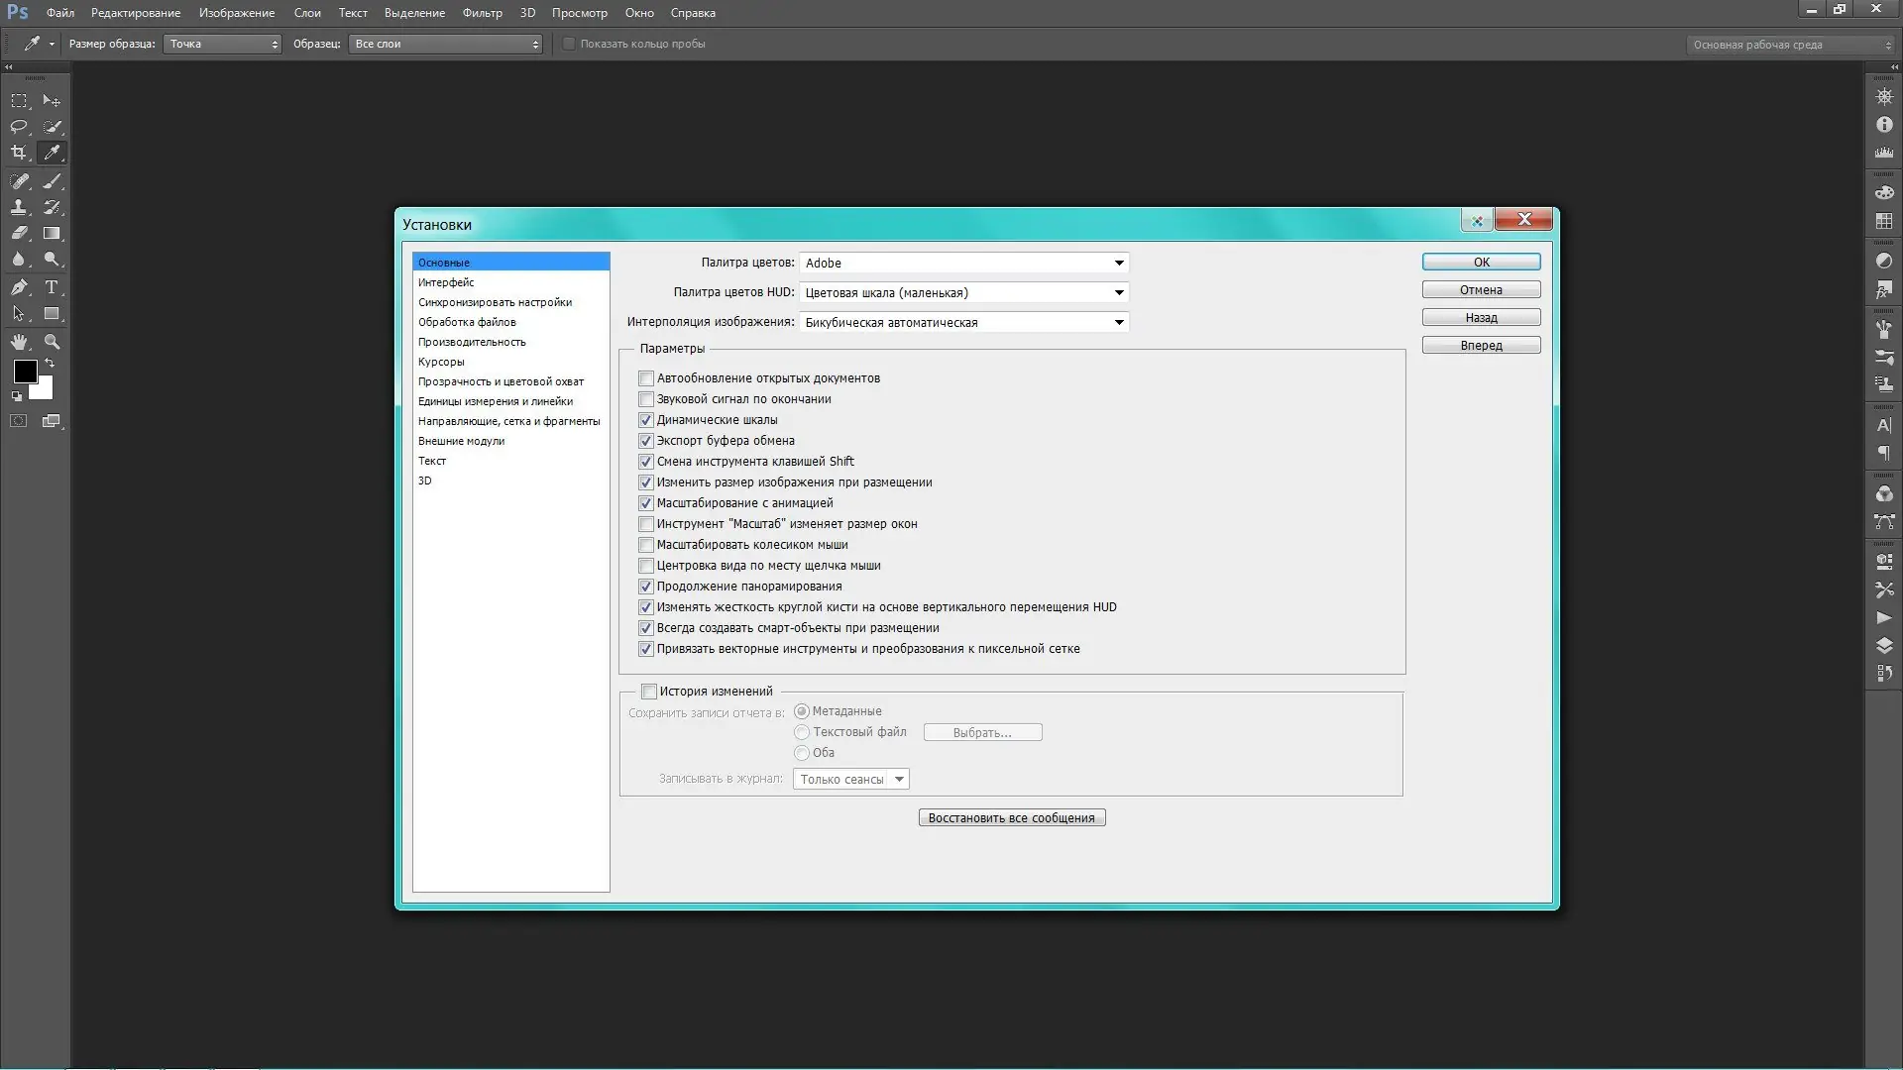Open the Размер образца dropdown
1903x1070 pixels.
click(221, 44)
